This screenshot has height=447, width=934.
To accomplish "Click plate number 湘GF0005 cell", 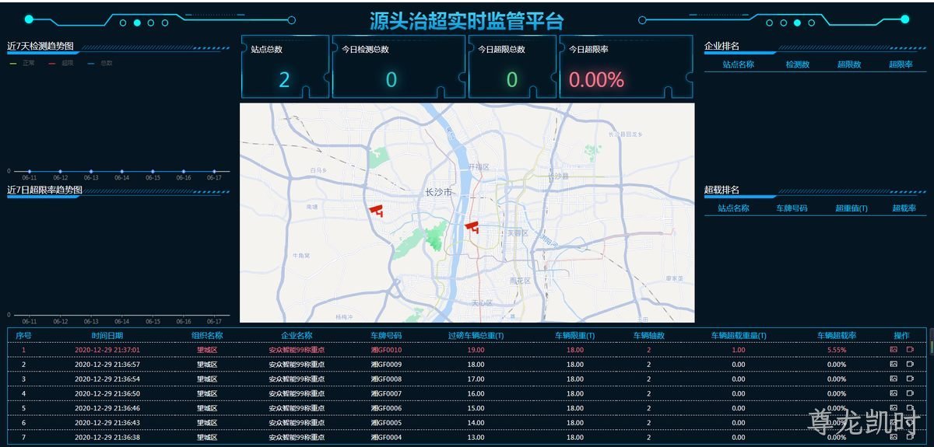I will point(386,422).
